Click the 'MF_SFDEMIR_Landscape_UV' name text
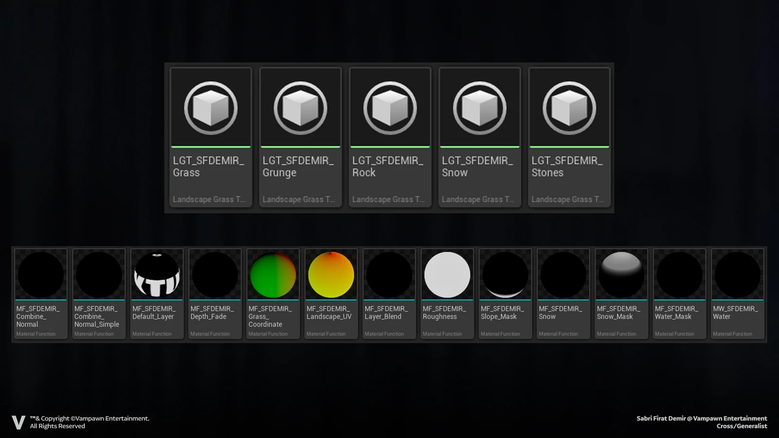Viewport: 779px width, 438px height. pyautogui.click(x=329, y=312)
